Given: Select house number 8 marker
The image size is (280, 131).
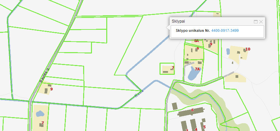Looking at the screenshot, I should (x=198, y=48).
